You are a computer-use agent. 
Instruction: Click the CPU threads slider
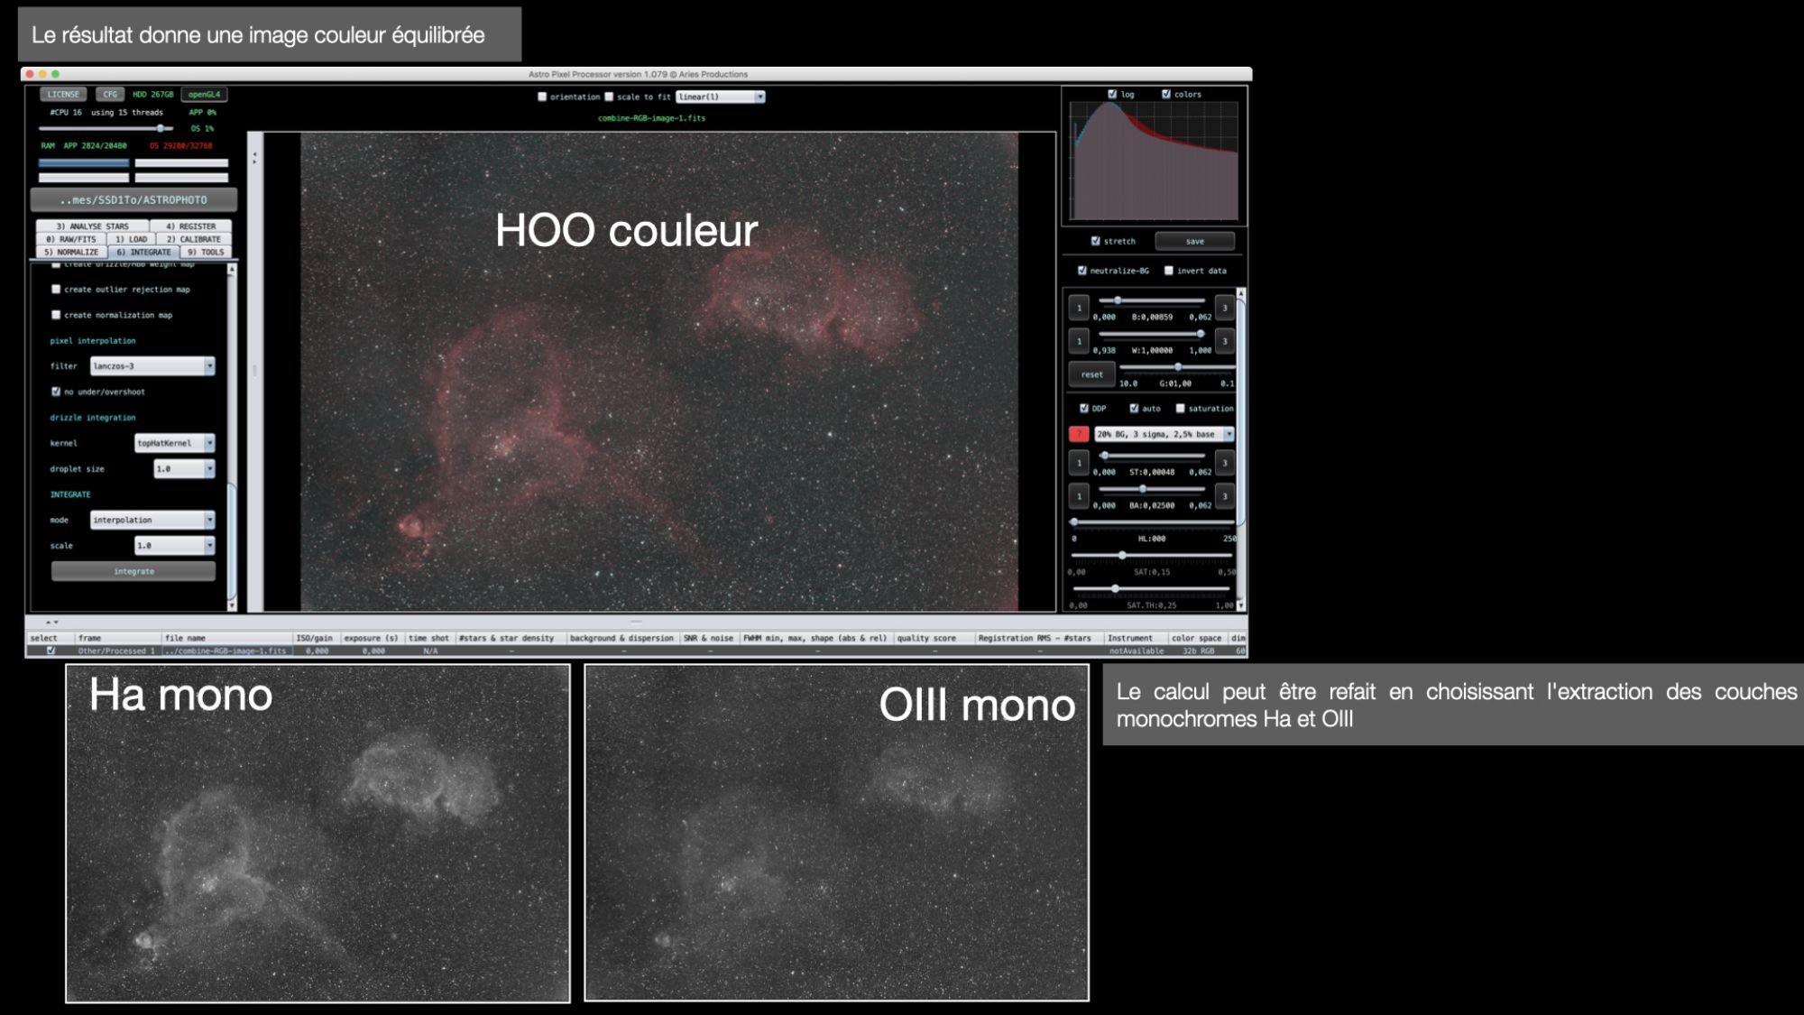click(x=106, y=129)
